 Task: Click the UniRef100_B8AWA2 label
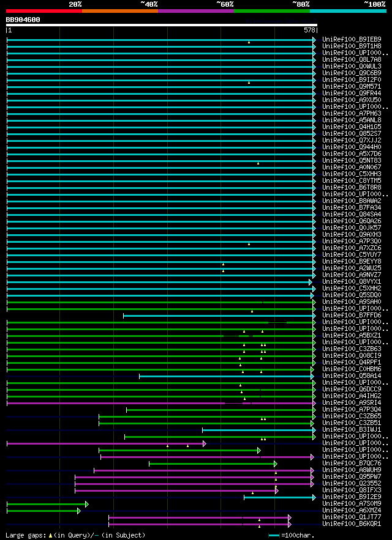tap(352, 201)
